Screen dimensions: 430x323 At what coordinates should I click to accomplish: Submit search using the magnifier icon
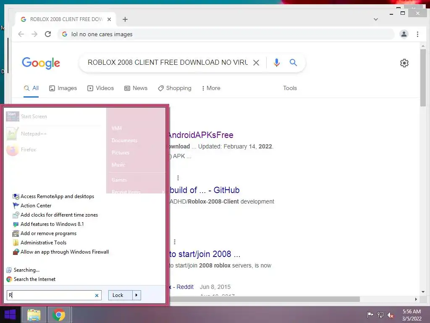coord(293,63)
